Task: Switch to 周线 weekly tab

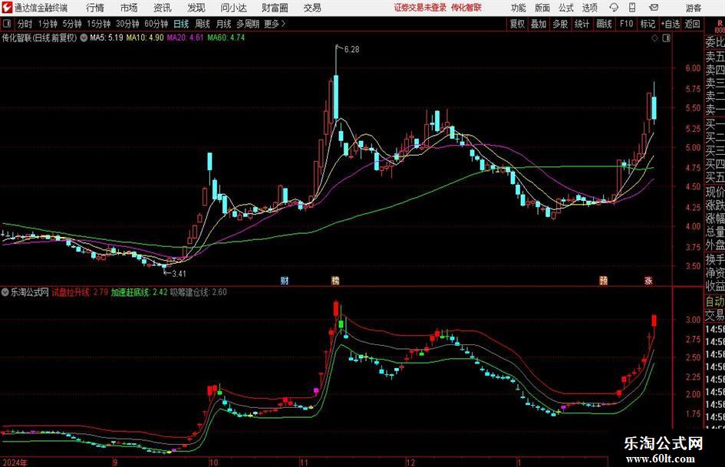Action: pyautogui.click(x=203, y=24)
